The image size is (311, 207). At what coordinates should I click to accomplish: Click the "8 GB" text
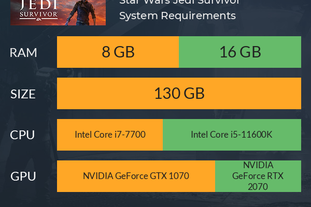118,52
